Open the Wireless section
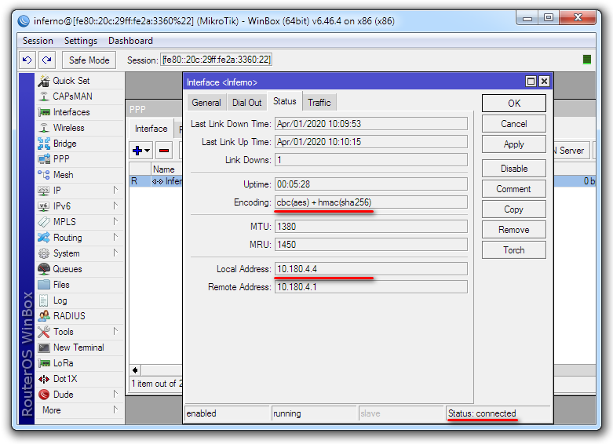Screen dimensions: 613x444 [x=68, y=128]
